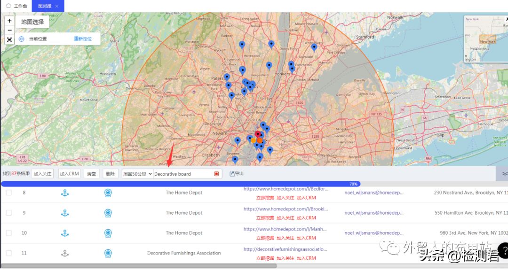Click 加入关注 in row 8
Image resolution: width=508 pixels, height=270 pixels.
pyautogui.click(x=286, y=198)
